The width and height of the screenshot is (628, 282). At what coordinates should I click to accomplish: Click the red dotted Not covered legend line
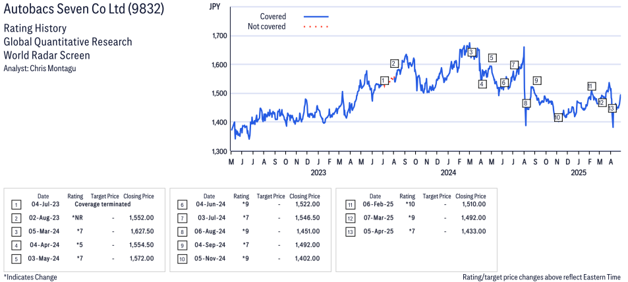click(316, 27)
